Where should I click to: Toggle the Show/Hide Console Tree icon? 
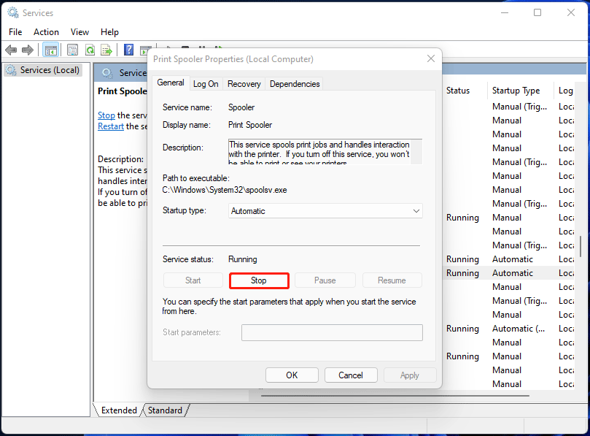point(50,50)
